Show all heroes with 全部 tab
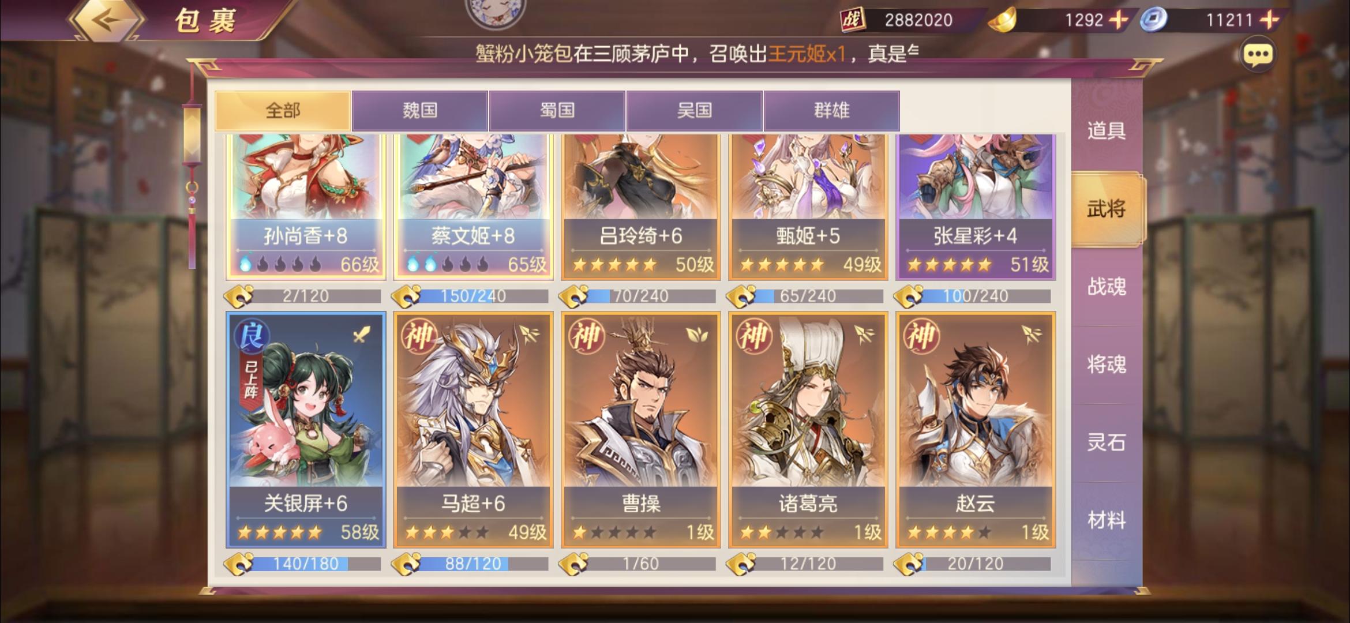This screenshot has width=1350, height=623. [283, 110]
